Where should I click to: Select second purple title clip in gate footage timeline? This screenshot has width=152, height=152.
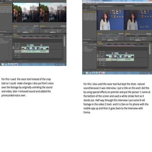coord(41,45)
